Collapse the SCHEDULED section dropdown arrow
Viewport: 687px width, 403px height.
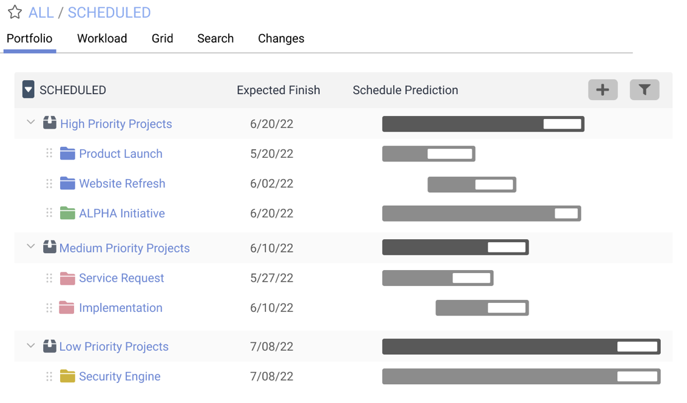[29, 89]
